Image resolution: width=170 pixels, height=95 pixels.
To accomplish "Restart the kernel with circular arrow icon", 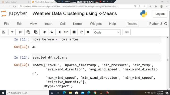I will 81,32.
